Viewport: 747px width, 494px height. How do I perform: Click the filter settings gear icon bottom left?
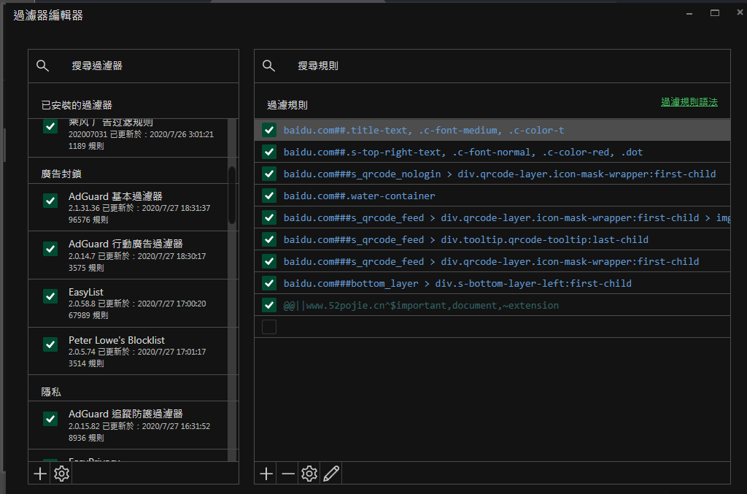pos(61,474)
